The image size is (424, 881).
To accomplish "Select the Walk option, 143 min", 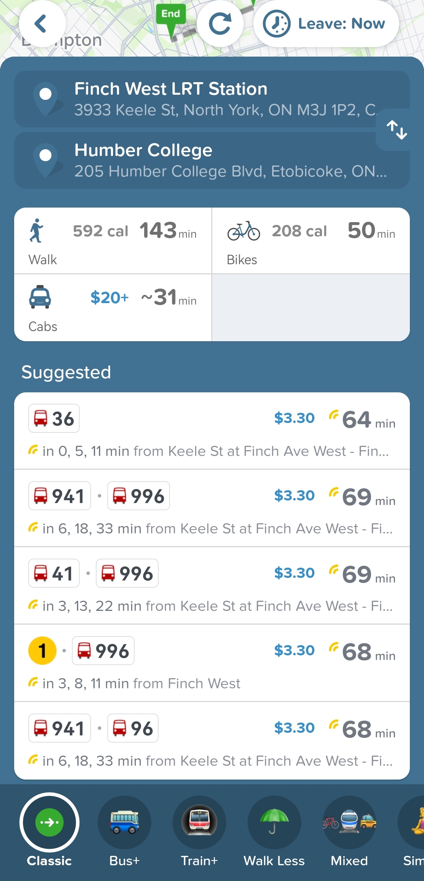I will click(113, 241).
